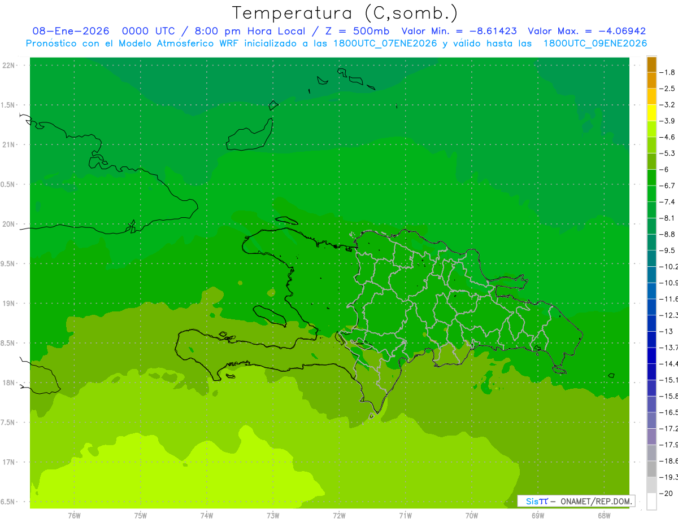Click the "-1.8" legend value
This screenshot has height=523, width=678.
[x=668, y=72]
